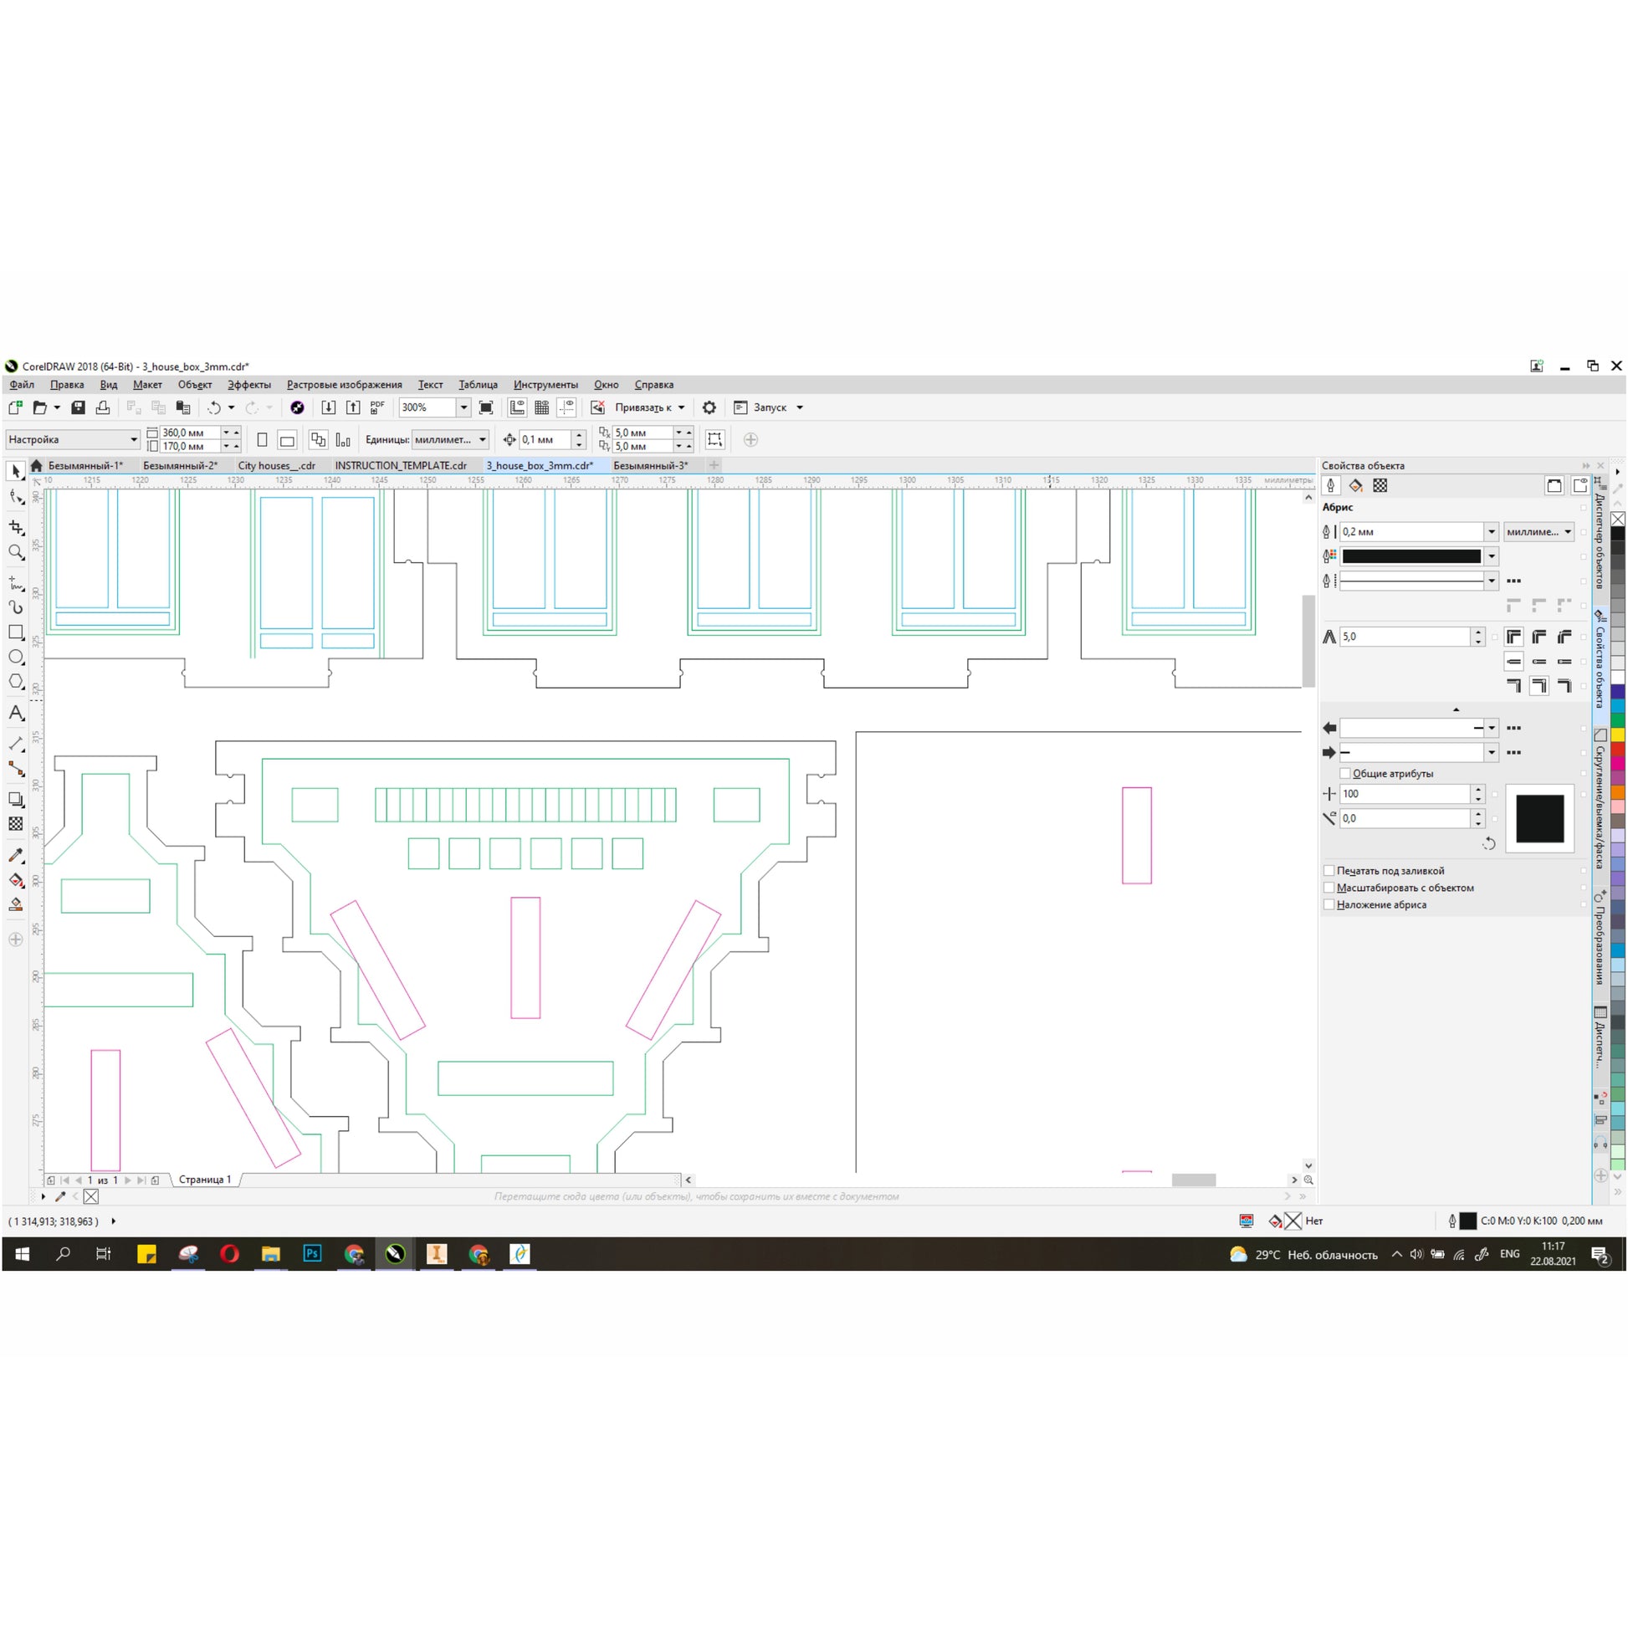Click the Save icon in toolbar
The width and height of the screenshot is (1628, 1628).
click(x=79, y=408)
